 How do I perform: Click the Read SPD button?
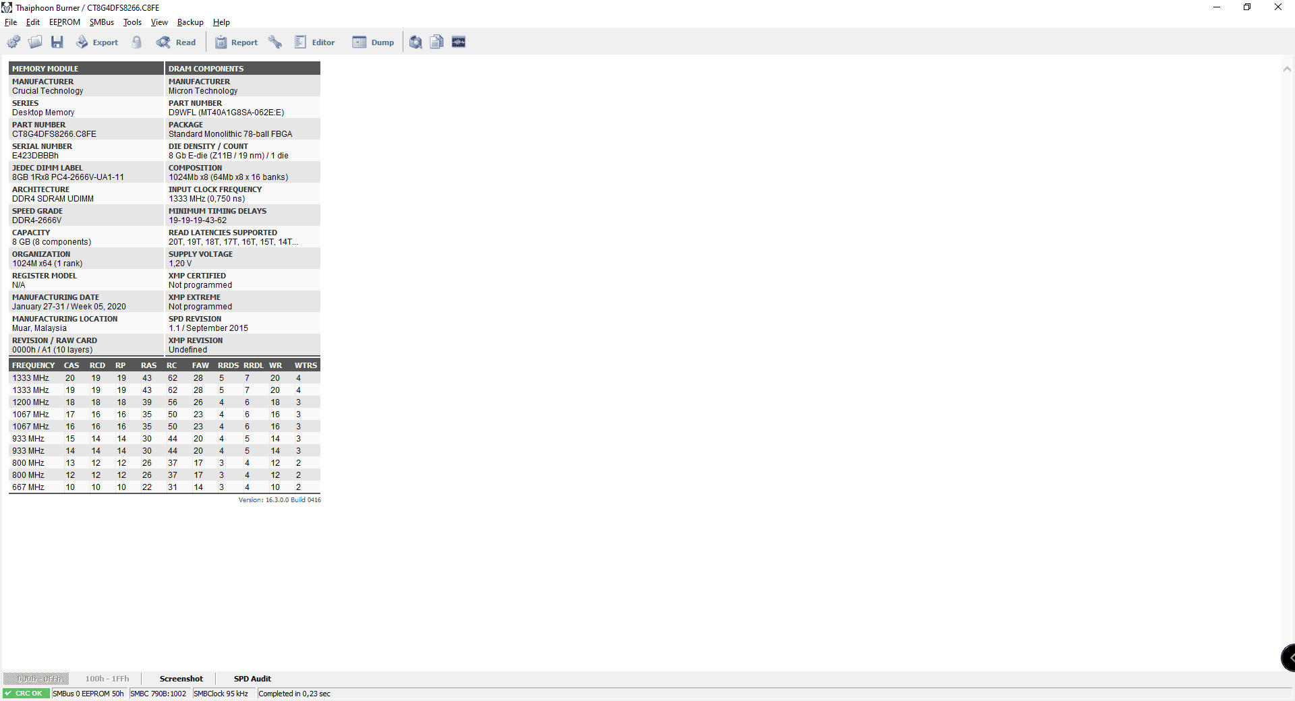pos(176,42)
